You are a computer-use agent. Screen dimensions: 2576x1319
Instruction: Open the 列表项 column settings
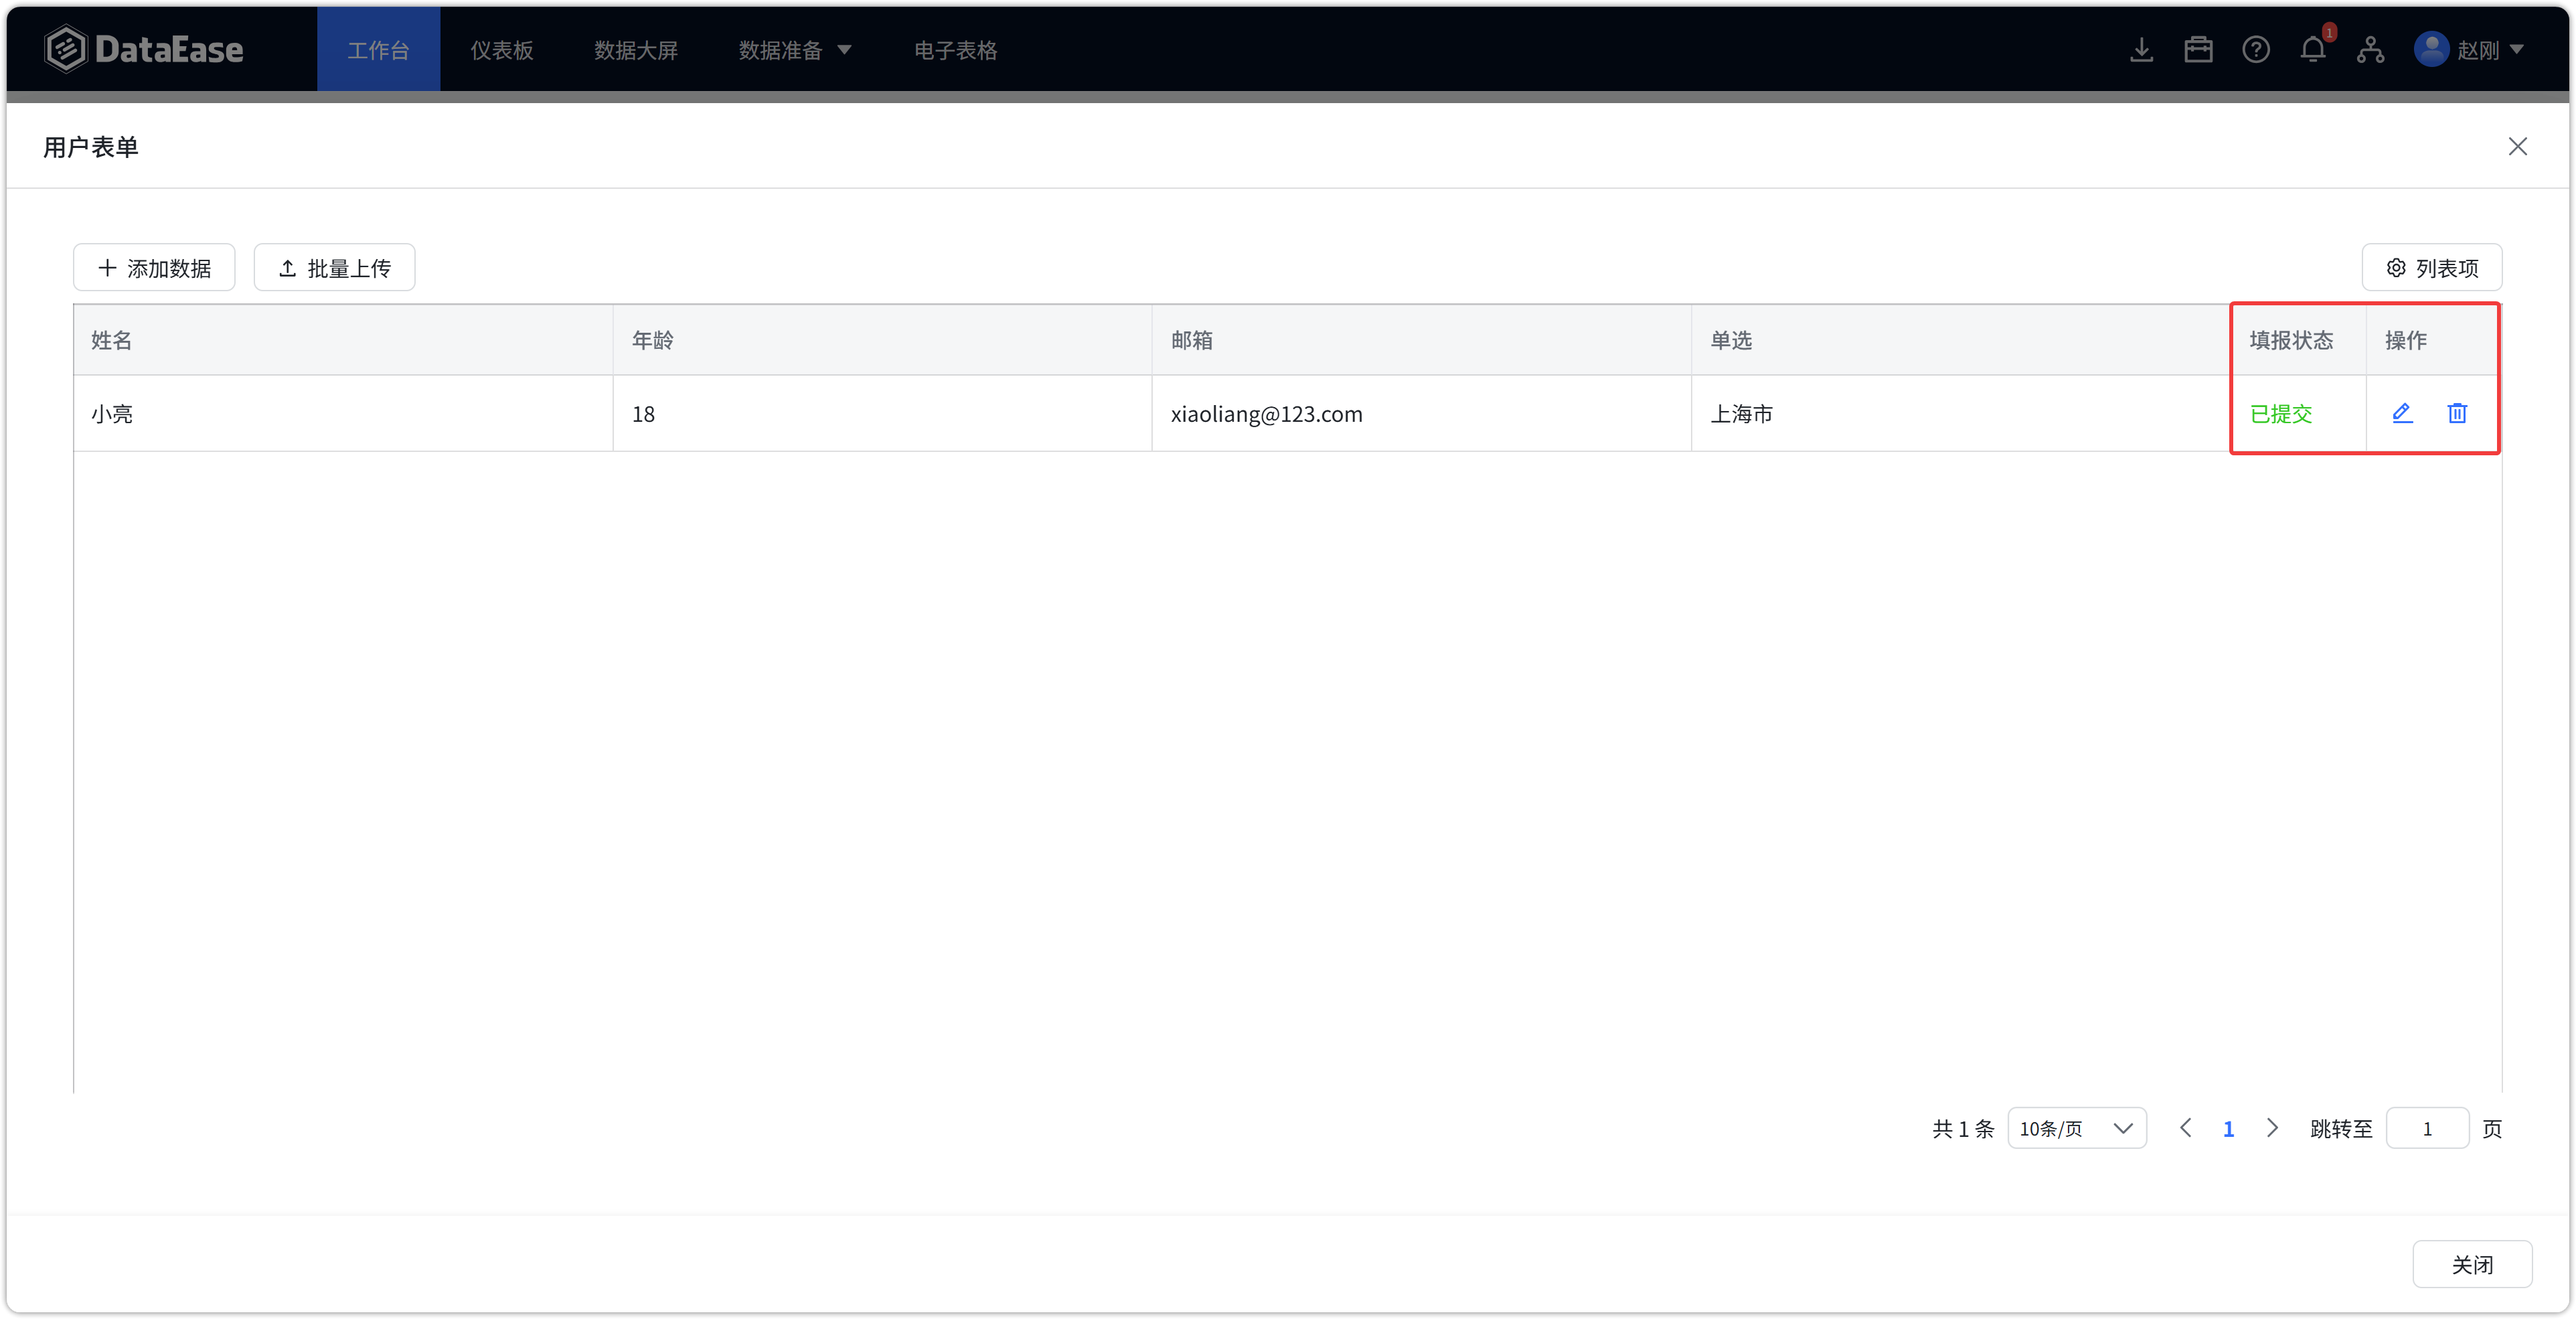pyautogui.click(x=2432, y=268)
